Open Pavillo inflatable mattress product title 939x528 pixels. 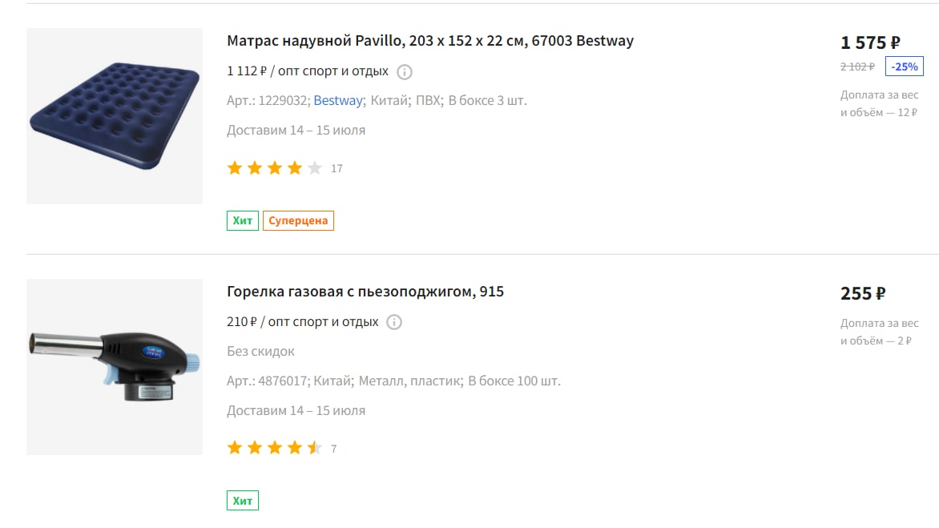click(x=430, y=41)
